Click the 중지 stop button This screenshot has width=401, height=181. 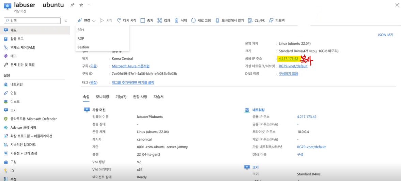[x=147, y=21]
